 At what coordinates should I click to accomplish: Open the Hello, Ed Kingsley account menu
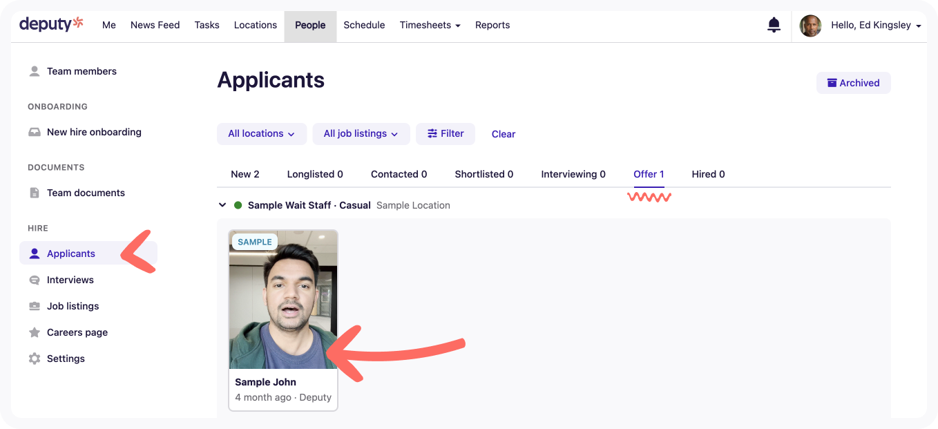tap(876, 25)
